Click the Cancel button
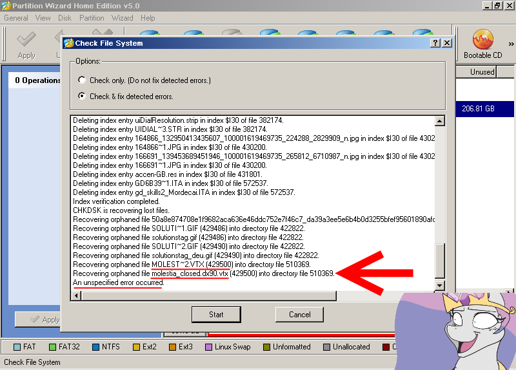The image size is (516, 370). tap(299, 315)
